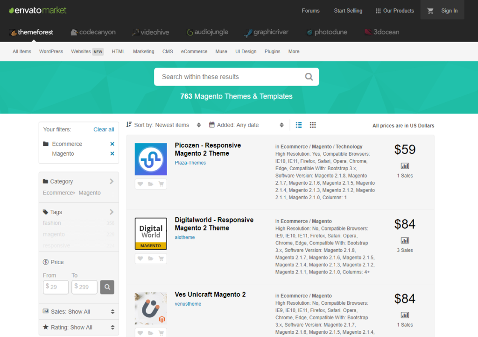Add Digitalworld theme to cart via cart icon
Viewport: 478px width, 337px height.
pyautogui.click(x=161, y=258)
